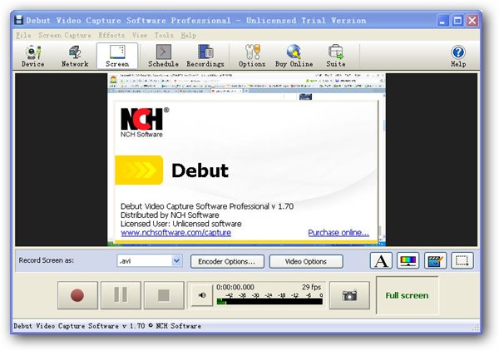Pause the recording
This screenshot has width=499, height=351.
pyautogui.click(x=121, y=295)
